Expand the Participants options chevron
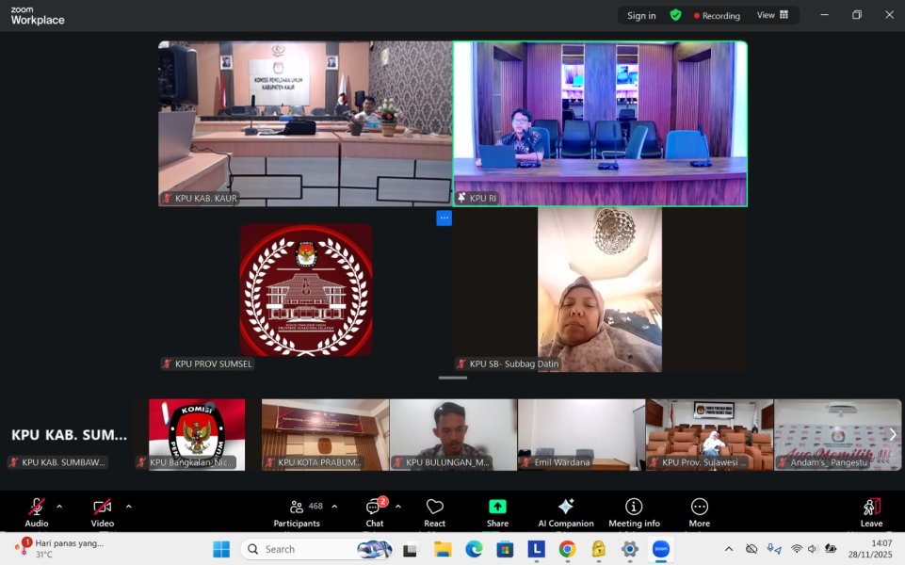Image resolution: width=905 pixels, height=565 pixels. [x=334, y=507]
